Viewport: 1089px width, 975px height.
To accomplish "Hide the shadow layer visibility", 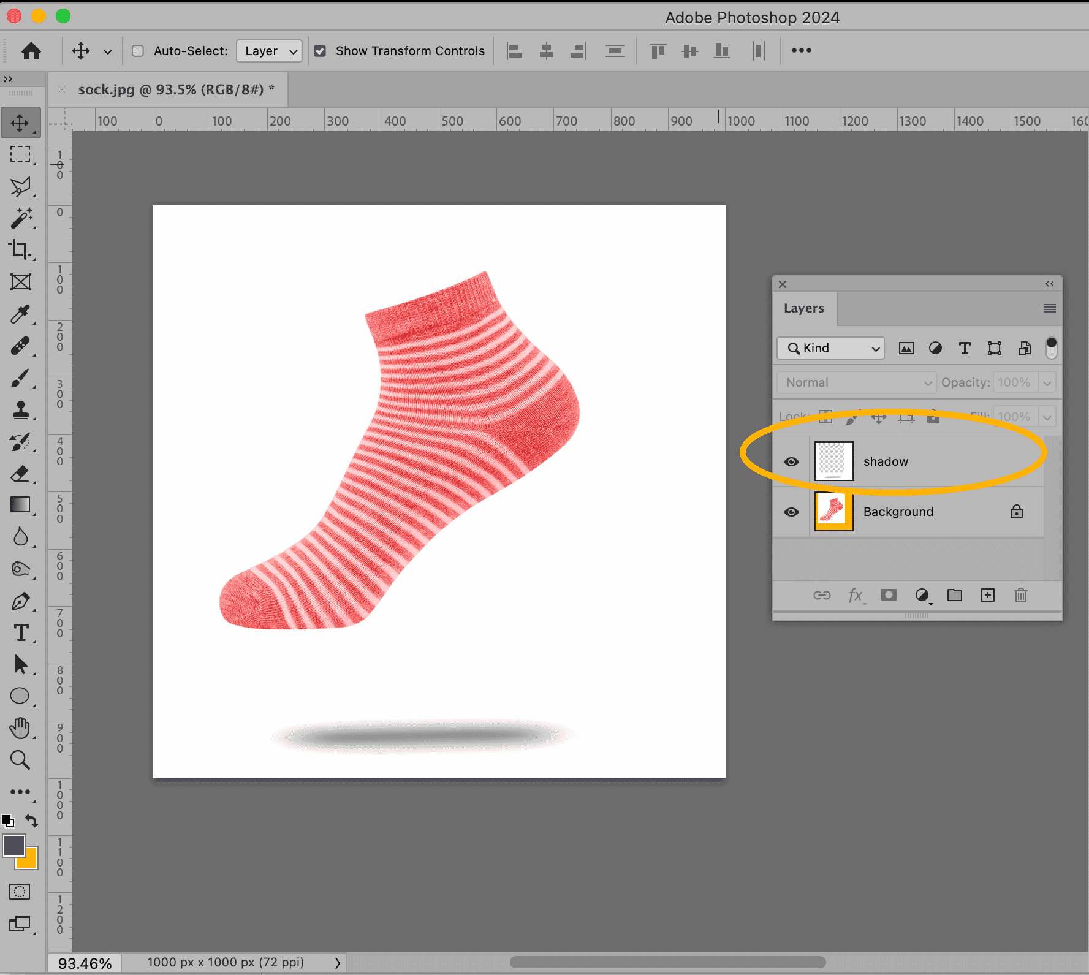I will (791, 461).
